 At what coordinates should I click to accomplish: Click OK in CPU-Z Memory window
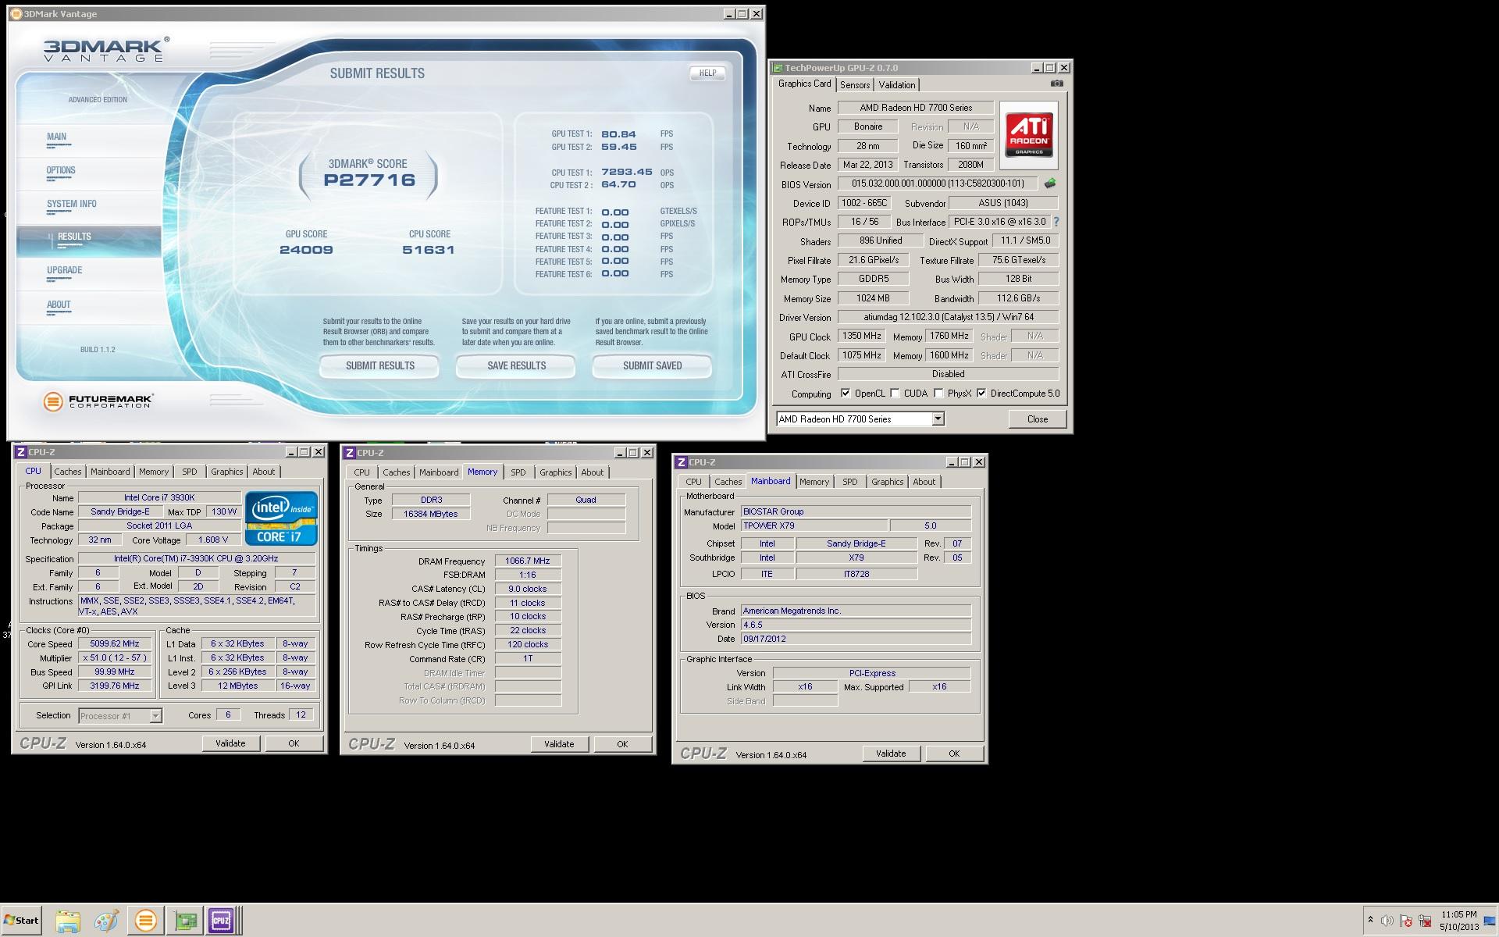[x=622, y=744]
